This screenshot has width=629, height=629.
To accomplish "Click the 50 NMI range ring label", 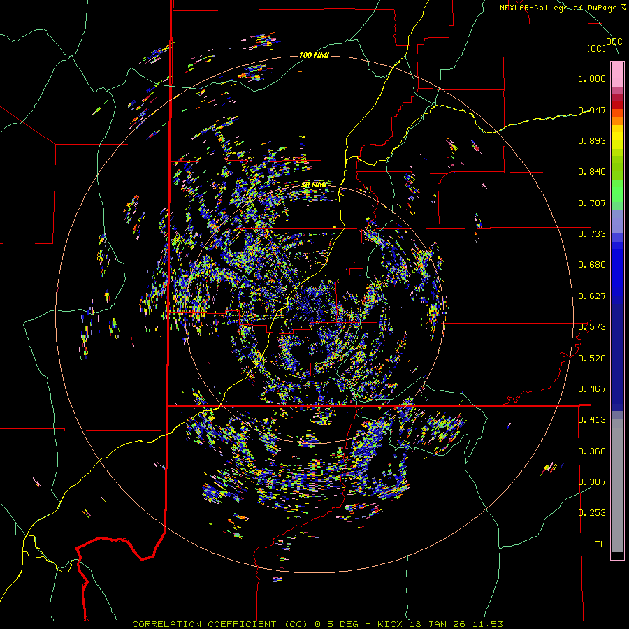I will [314, 185].
